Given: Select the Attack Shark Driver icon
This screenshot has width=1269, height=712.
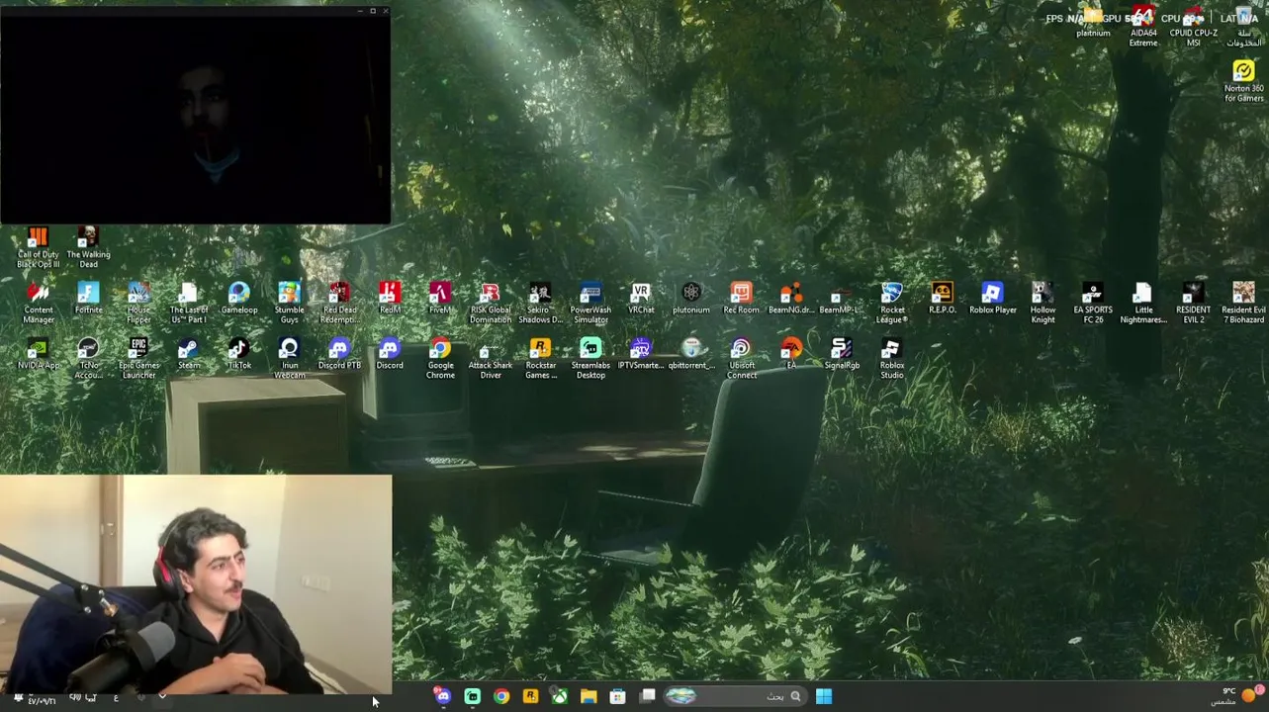Looking at the screenshot, I should [491, 358].
